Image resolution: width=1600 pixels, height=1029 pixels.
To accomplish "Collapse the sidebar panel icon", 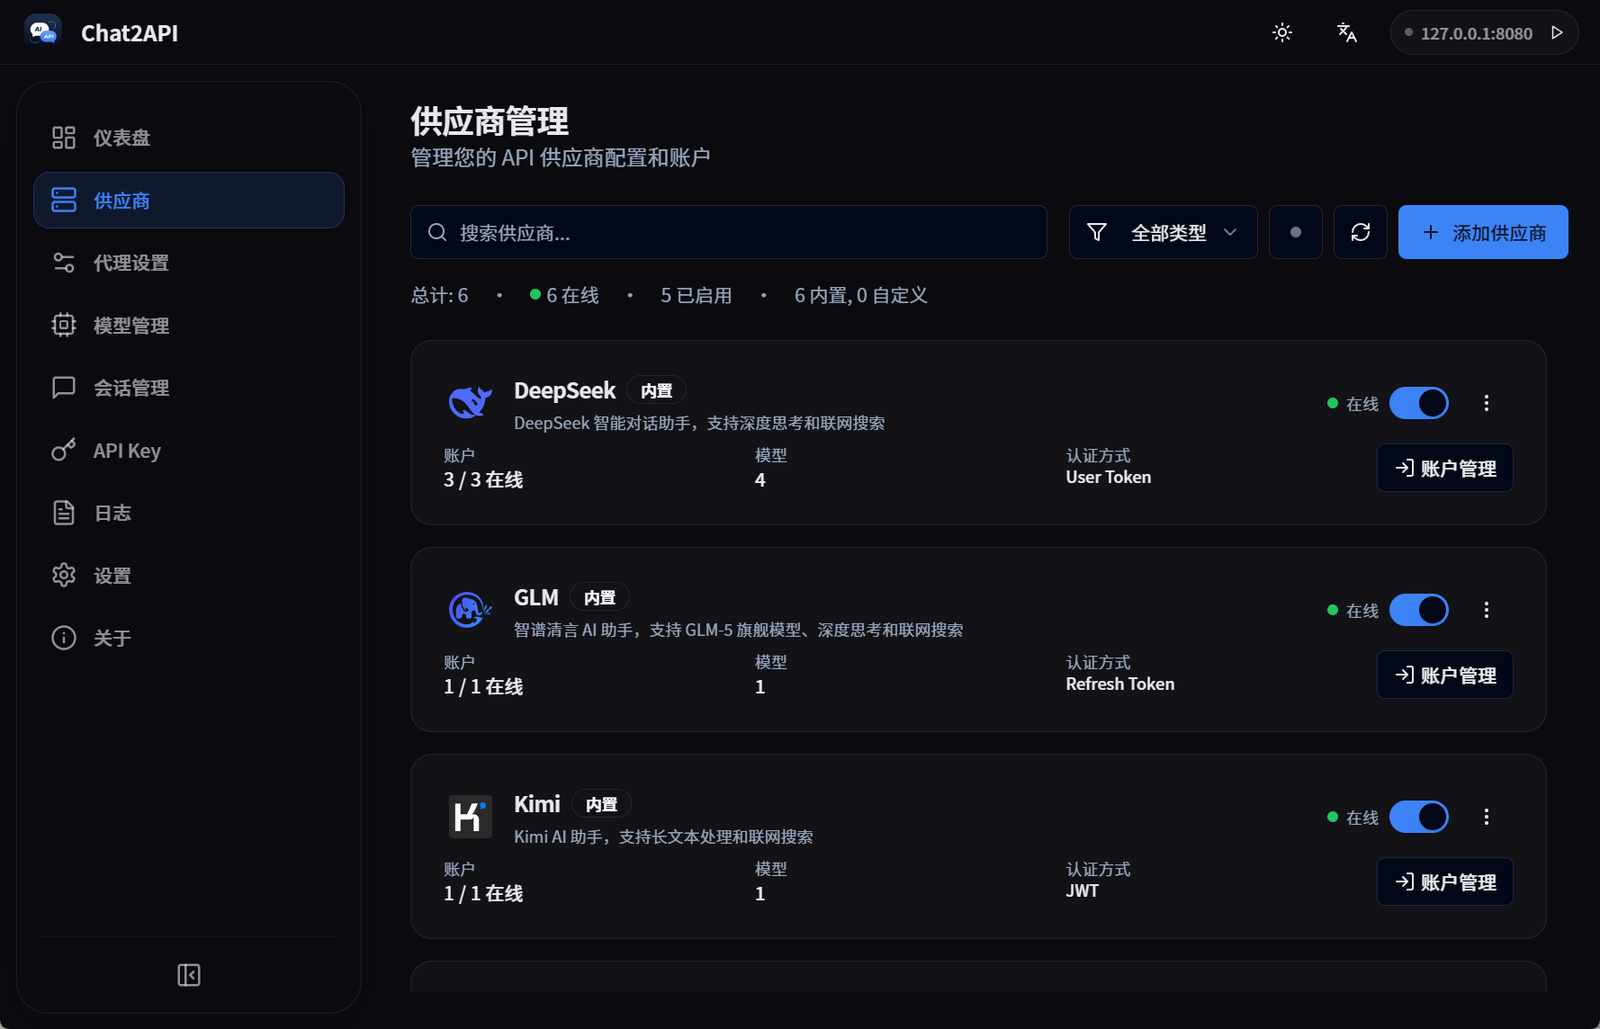I will click(x=189, y=975).
